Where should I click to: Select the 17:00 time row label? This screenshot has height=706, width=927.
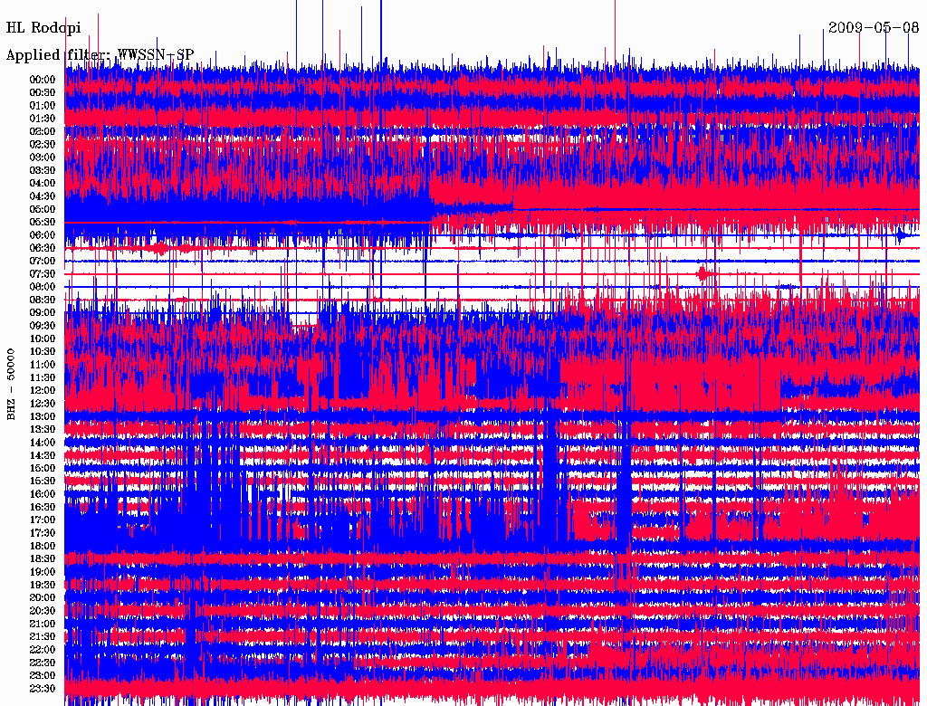click(43, 520)
